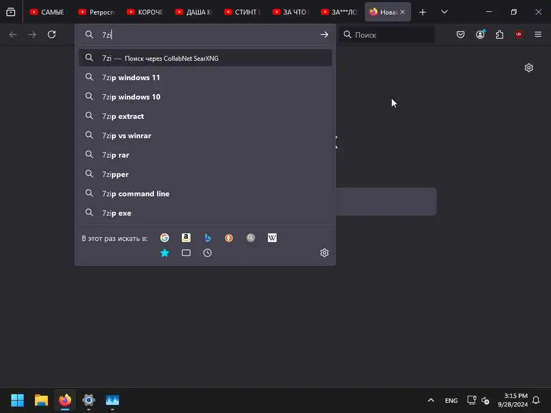Search this time with Google
Screen dimensions: 551x413
pyautogui.click(x=165, y=238)
